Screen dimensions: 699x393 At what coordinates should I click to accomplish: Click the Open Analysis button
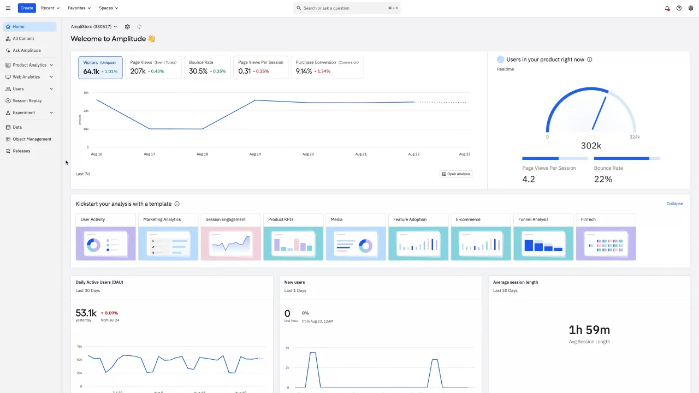[456, 174]
